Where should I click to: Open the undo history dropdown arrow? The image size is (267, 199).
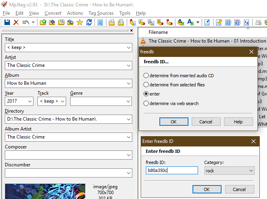click(x=33, y=22)
